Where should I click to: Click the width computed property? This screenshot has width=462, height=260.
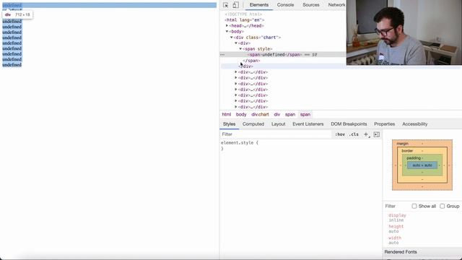click(395, 238)
